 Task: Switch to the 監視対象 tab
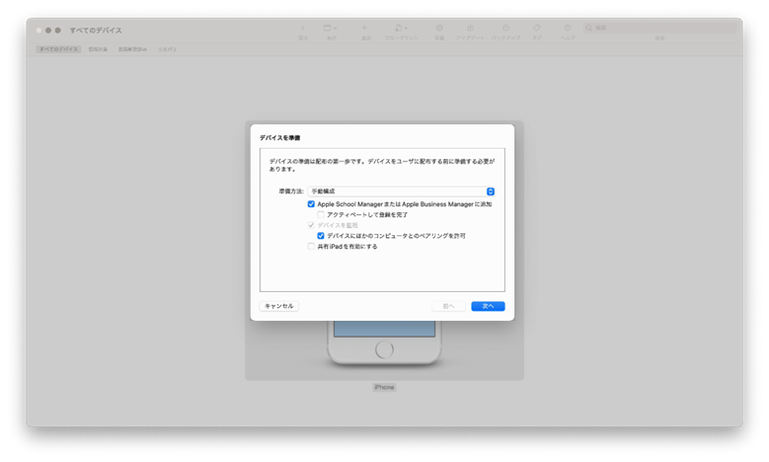pos(98,49)
